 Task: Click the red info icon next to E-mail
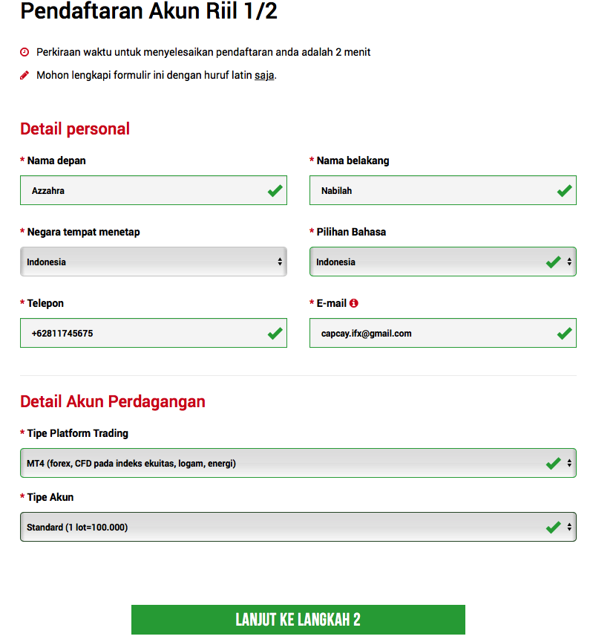coord(354,303)
